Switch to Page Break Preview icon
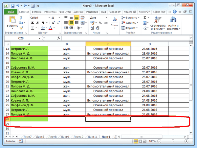The height and width of the screenshot is (148, 197). (x=145, y=141)
